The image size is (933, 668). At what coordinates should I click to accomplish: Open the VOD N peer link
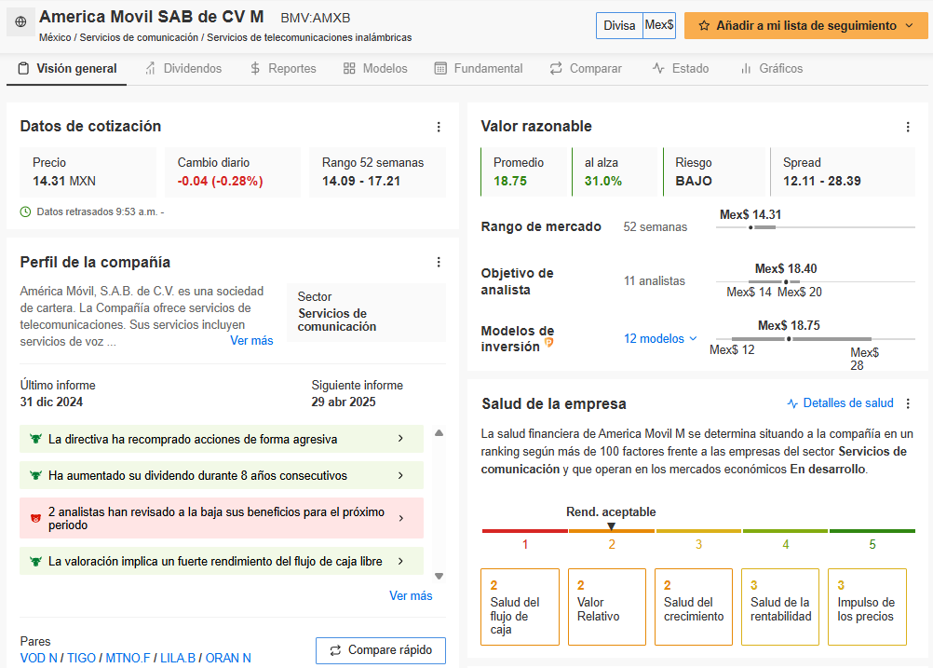point(39,658)
